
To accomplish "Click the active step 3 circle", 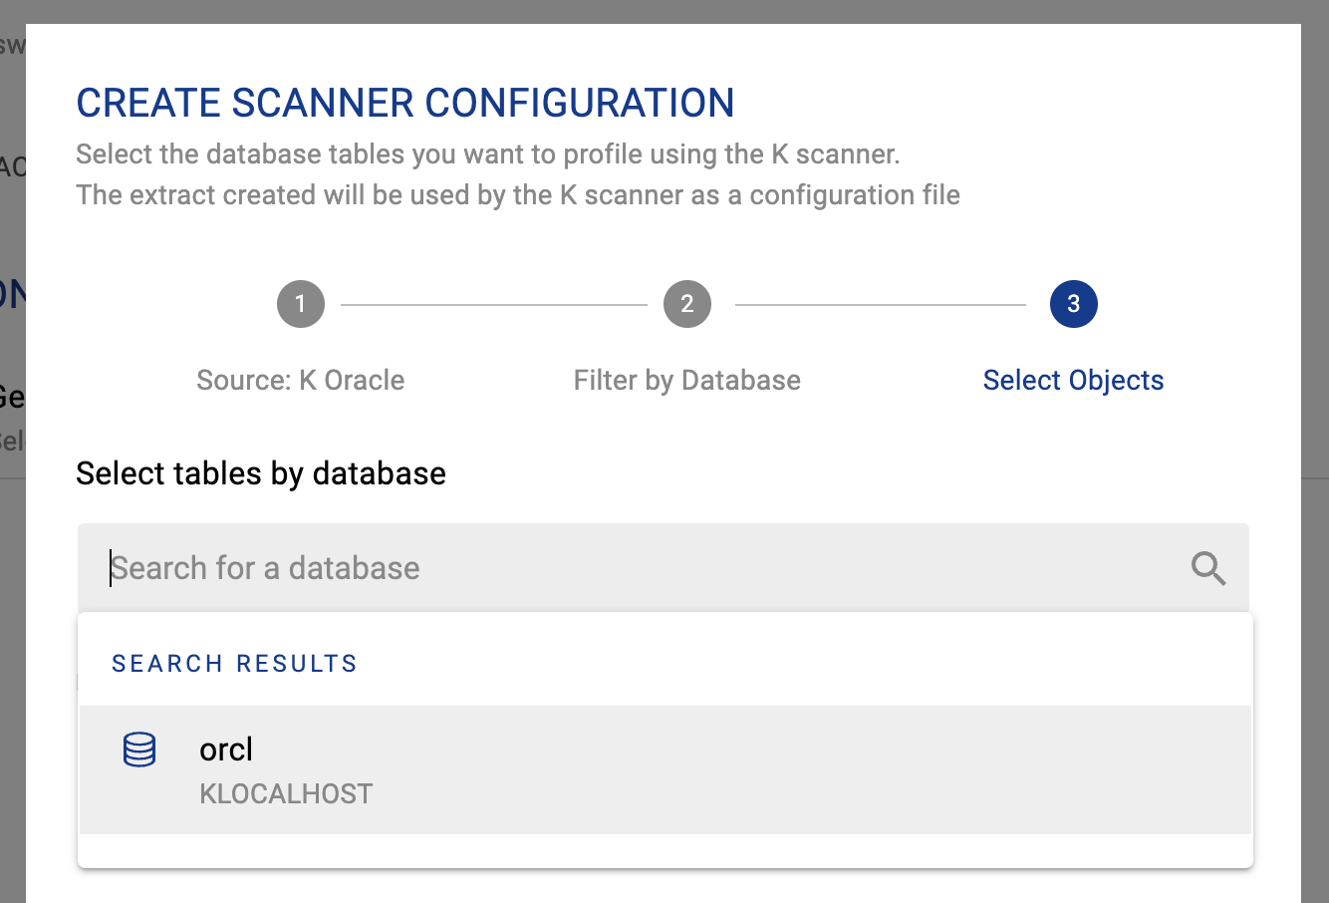I will coord(1073,304).
